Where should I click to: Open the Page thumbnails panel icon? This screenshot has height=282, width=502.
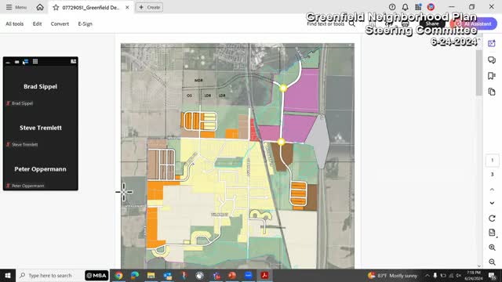492,92
